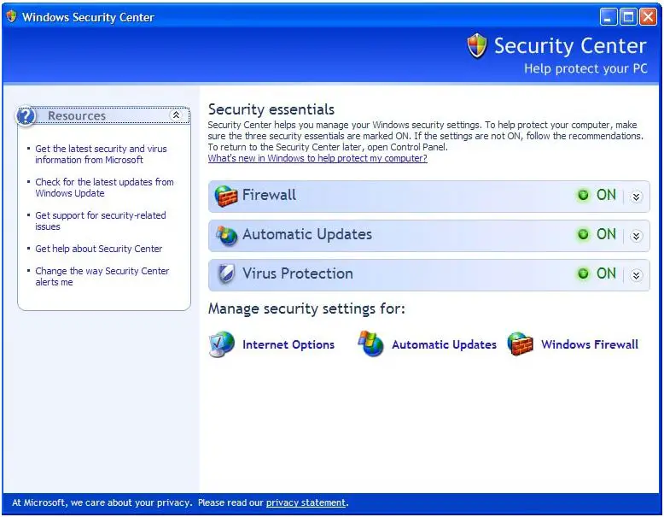Open Automatic Updates link under Manage settings
This screenshot has height=517, width=664.
coord(444,344)
